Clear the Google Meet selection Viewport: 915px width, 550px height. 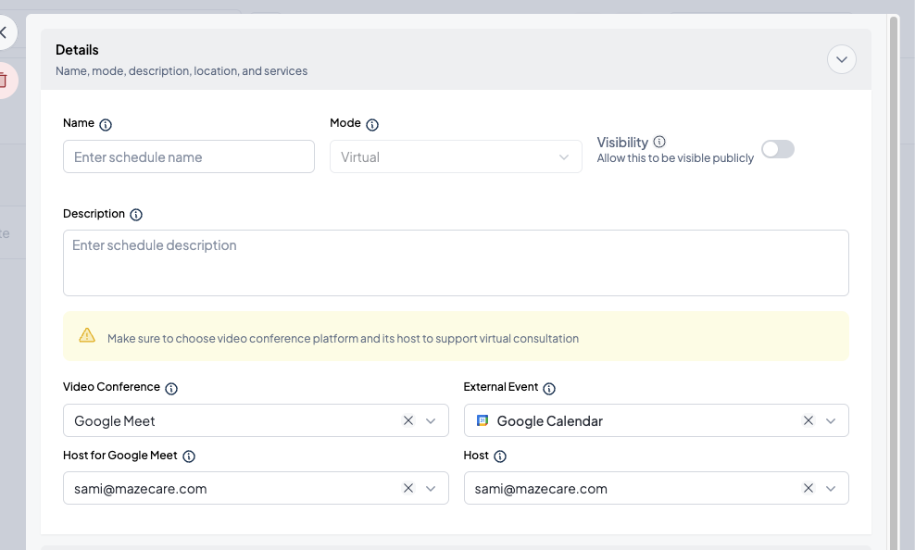click(408, 420)
